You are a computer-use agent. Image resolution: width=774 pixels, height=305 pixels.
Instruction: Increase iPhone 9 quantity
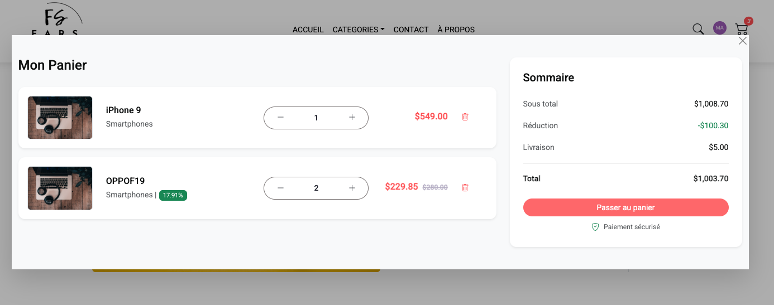(x=352, y=118)
